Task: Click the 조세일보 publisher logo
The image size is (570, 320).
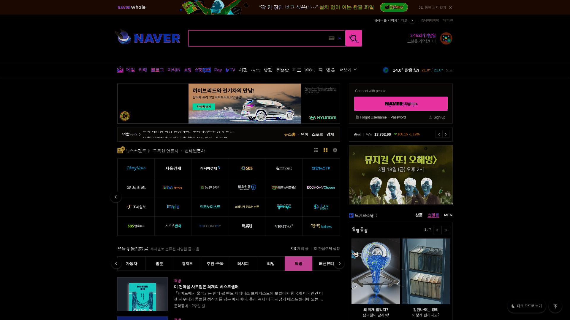Action: point(136,207)
